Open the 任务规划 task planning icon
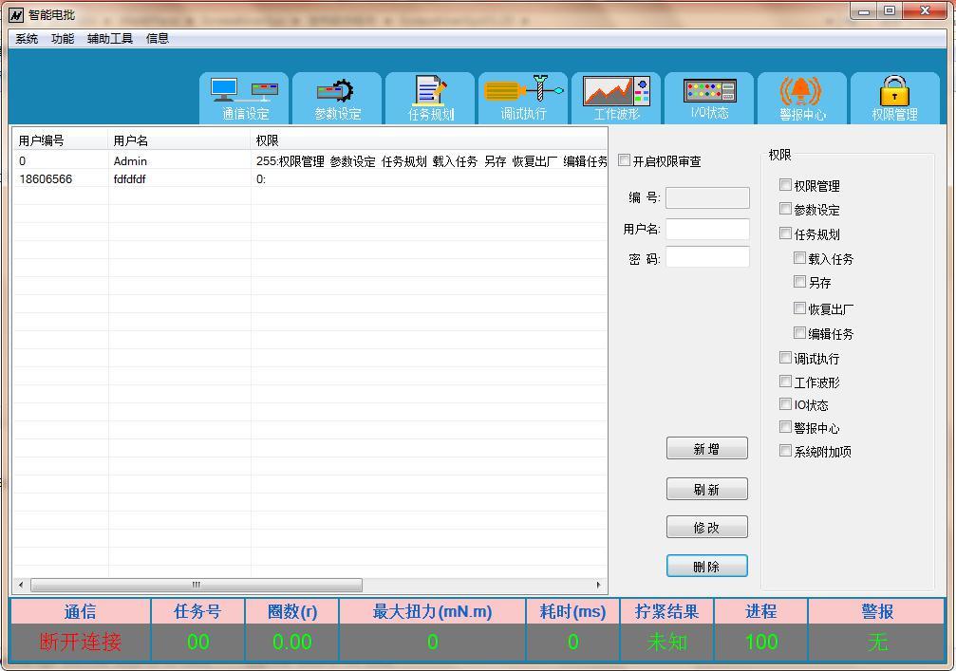956x671 pixels. (x=430, y=98)
